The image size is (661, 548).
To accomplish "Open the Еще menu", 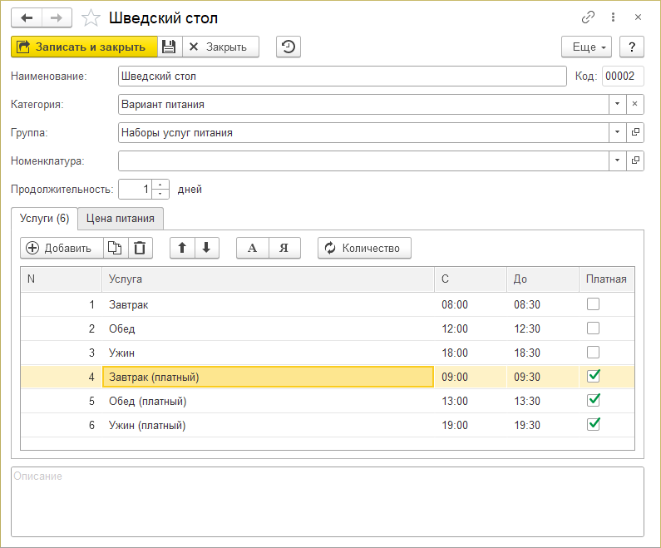I will [586, 47].
